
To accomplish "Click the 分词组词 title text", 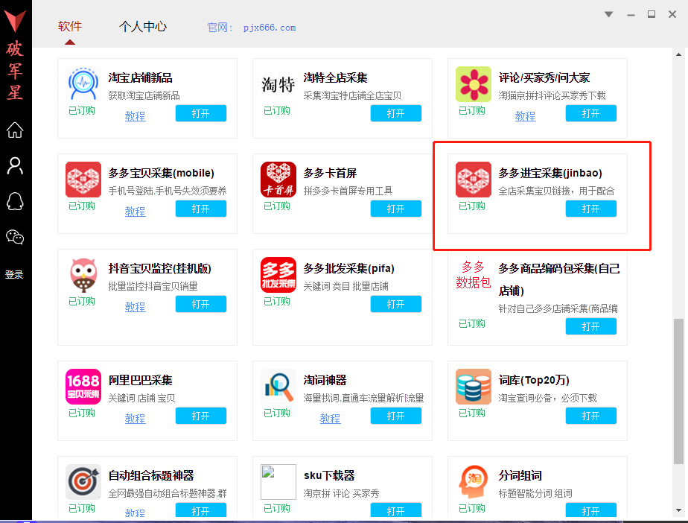I will click(520, 475).
